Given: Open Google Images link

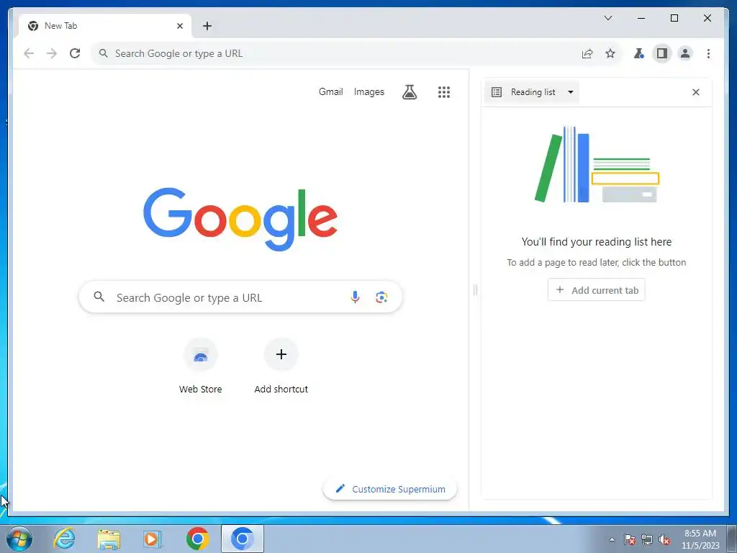Looking at the screenshot, I should [369, 91].
